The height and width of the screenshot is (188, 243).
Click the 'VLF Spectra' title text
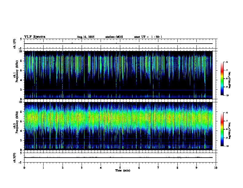[x=35, y=37]
